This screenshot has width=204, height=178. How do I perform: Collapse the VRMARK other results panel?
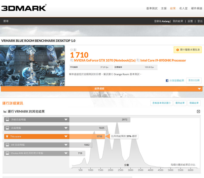click(198, 112)
